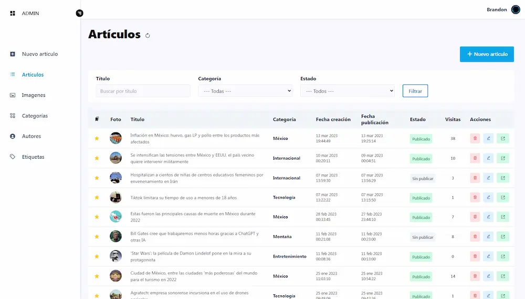This screenshot has width=525, height=299.
Task: Edit the Ciudad de México article
Action: click(x=488, y=276)
